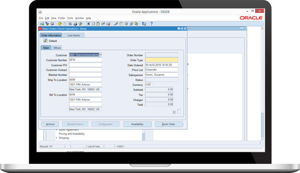This screenshot has height=173, width=300.
Task: Click the Save icon in toolbar
Action: tap(60, 24)
